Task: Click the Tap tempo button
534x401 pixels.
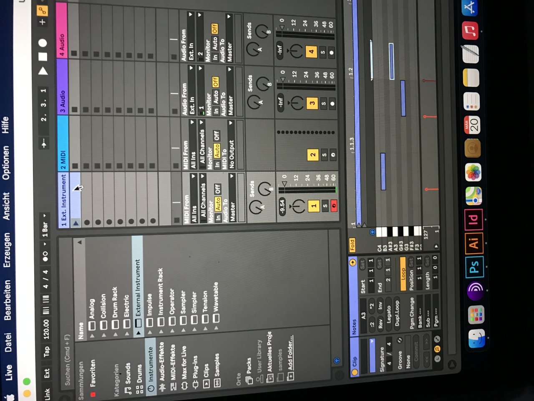Action: click(x=47, y=351)
